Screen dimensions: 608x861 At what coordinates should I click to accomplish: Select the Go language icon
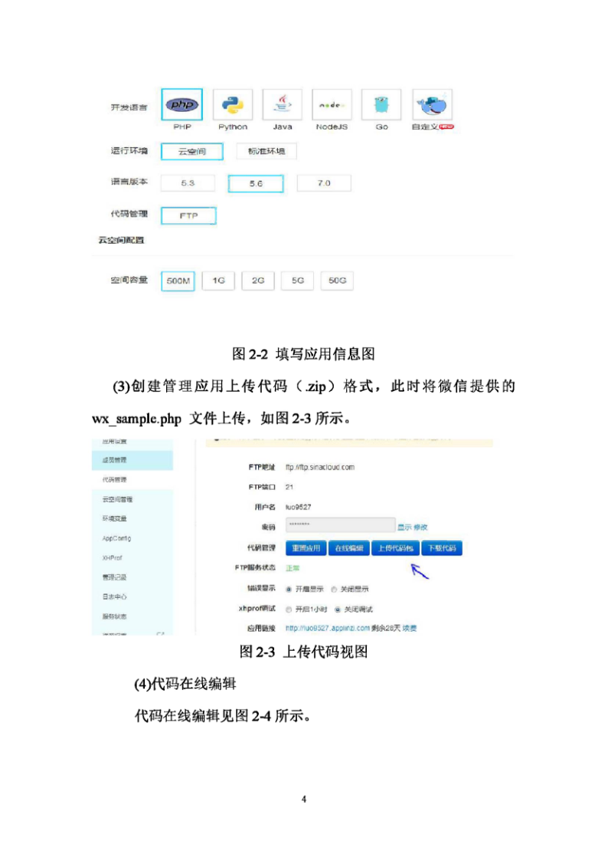[x=381, y=104]
